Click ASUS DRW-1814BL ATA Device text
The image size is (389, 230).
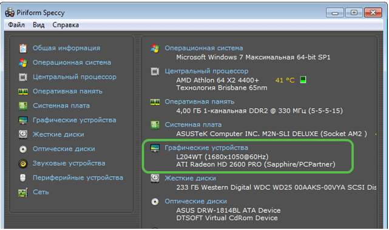coord(228,211)
